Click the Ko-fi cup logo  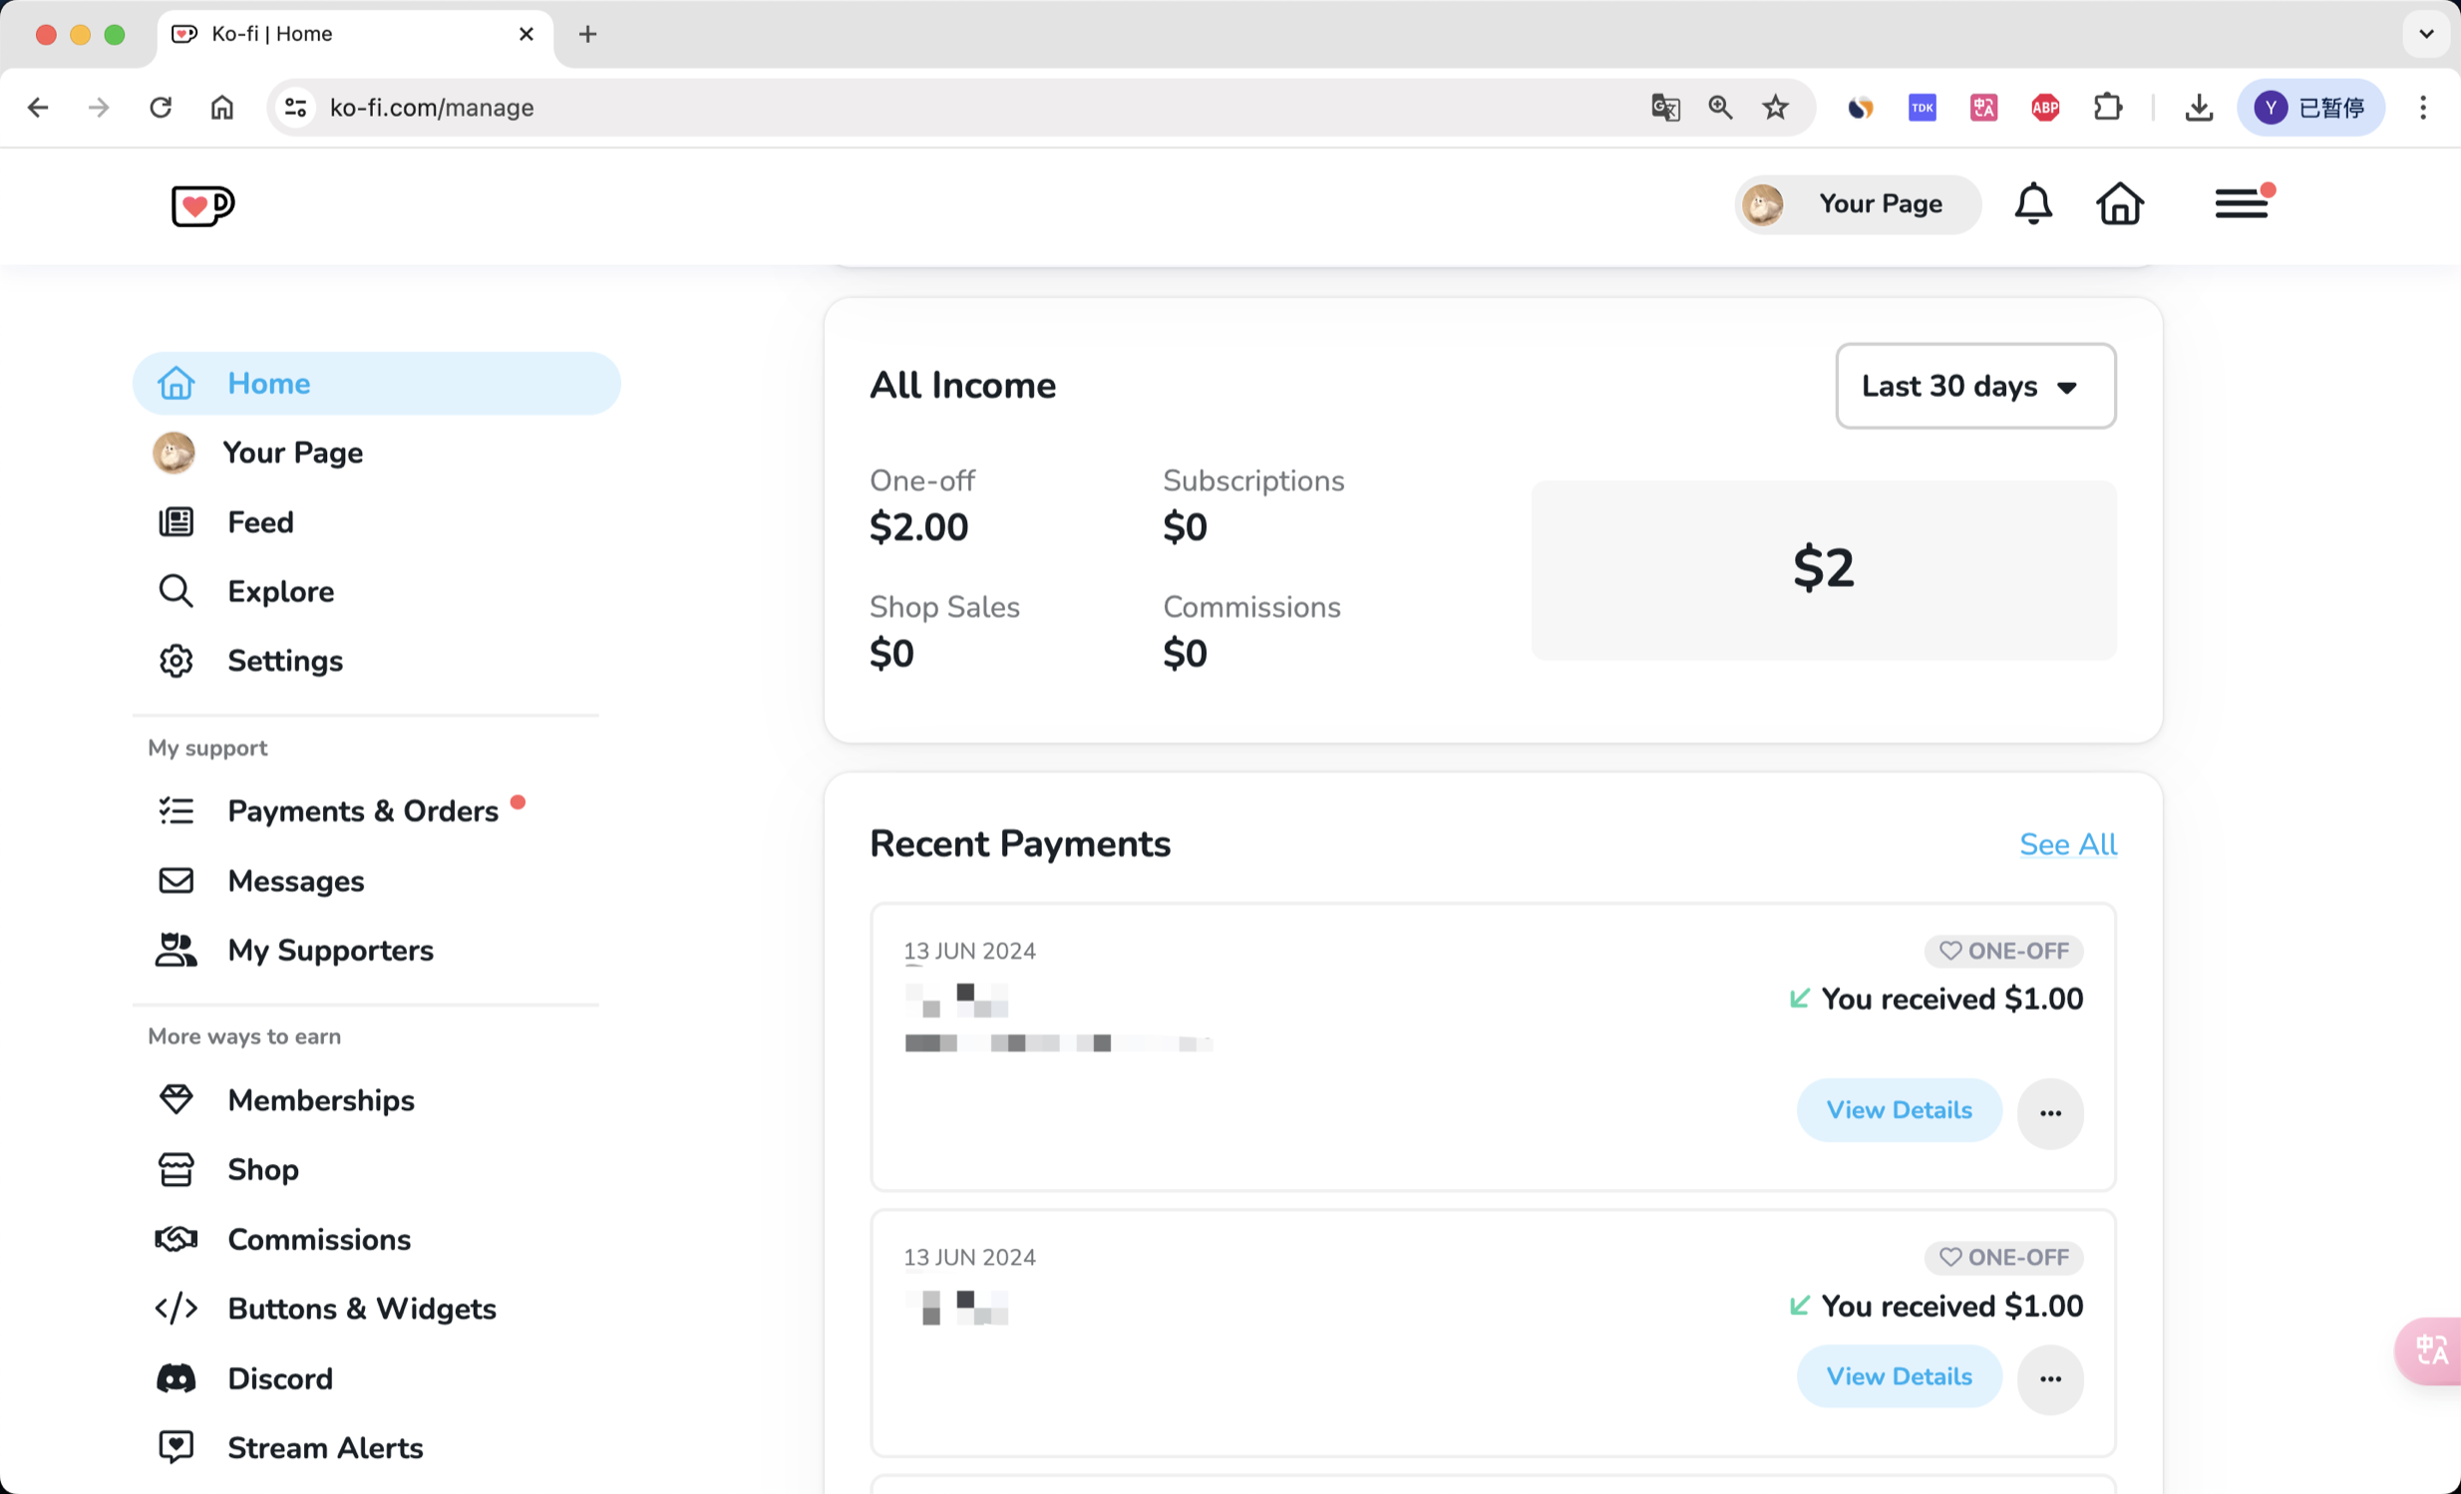(x=202, y=205)
